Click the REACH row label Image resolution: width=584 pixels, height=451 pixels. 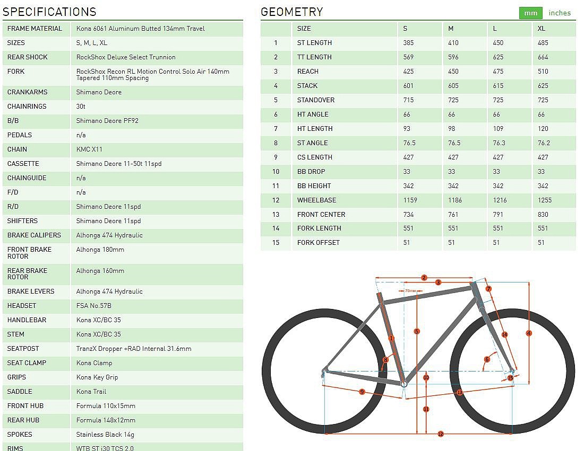[x=308, y=72]
